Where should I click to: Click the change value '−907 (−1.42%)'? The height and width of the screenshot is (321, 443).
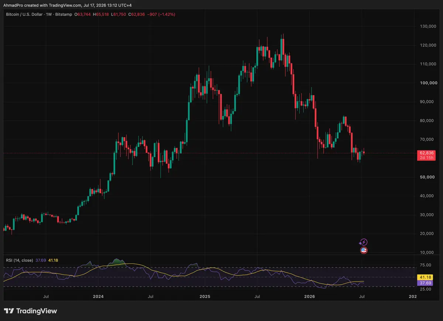[161, 14]
